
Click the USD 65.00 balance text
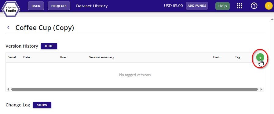click(173, 6)
